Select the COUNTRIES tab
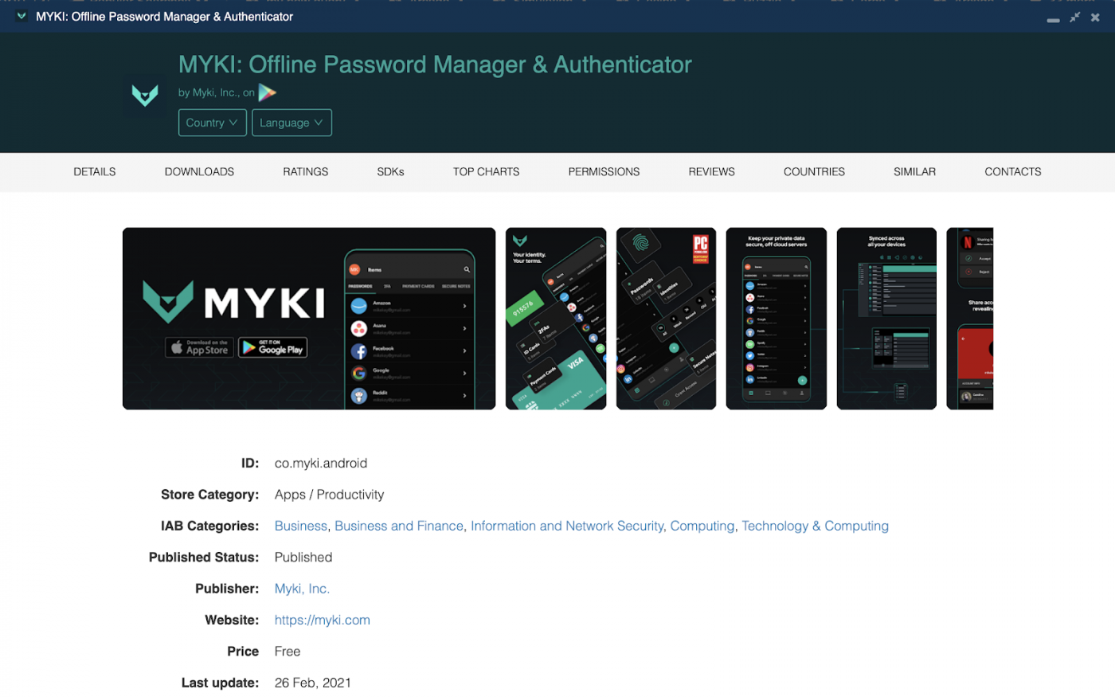The width and height of the screenshot is (1115, 697). point(814,171)
